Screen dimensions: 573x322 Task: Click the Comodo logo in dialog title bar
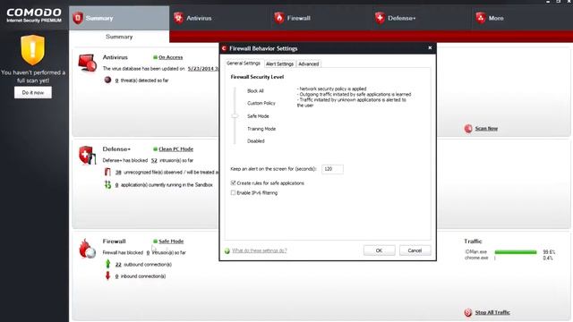(x=224, y=48)
